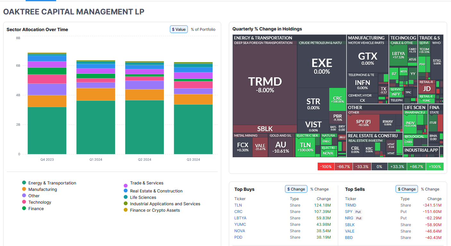The width and height of the screenshot is (451, 246).
Task: Select the SBLK treemap tile
Action: (x=265, y=129)
